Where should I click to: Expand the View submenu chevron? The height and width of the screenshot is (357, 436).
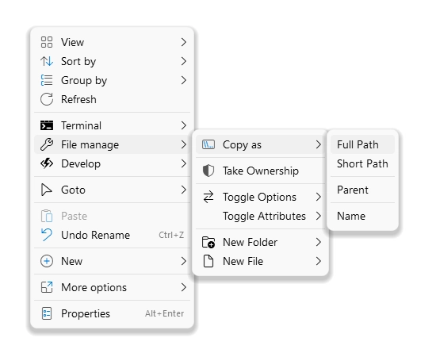click(x=183, y=42)
